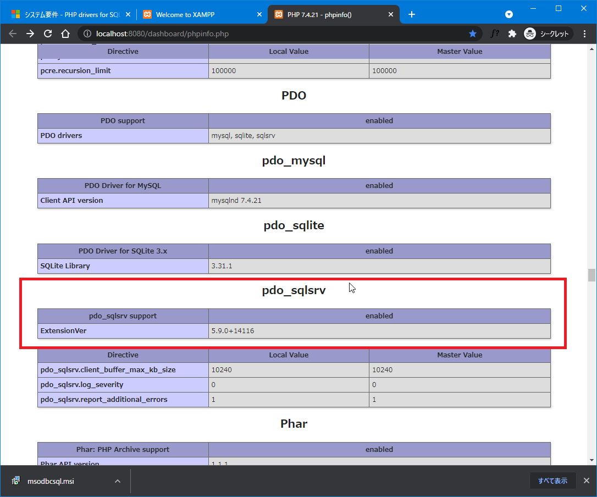
Task: Open the tab search dropdown button
Action: 509,14
